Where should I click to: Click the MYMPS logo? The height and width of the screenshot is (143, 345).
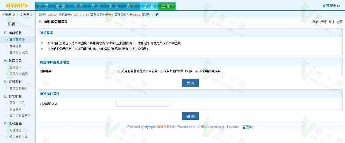point(16,5)
